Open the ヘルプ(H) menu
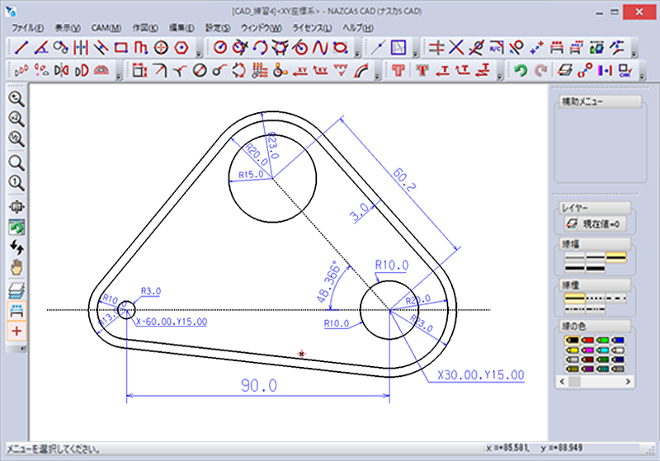660x461 pixels. pyautogui.click(x=358, y=27)
